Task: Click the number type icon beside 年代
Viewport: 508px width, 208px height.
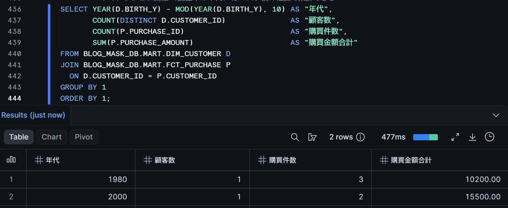Action: click(39, 160)
